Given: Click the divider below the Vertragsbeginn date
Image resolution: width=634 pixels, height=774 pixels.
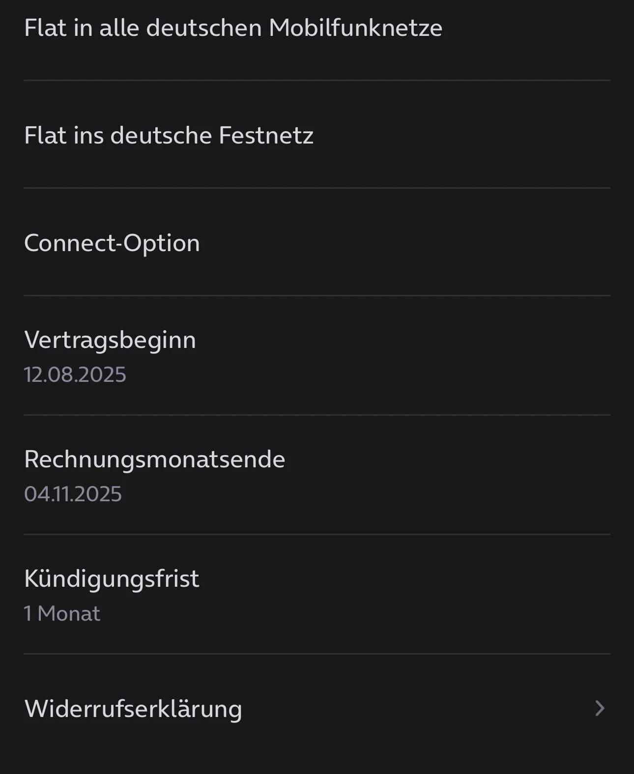Looking at the screenshot, I should click(x=317, y=415).
